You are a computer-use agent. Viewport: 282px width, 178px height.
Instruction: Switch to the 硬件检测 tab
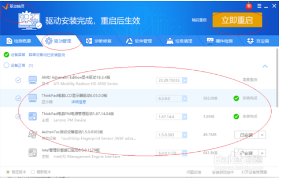[x=220, y=41]
